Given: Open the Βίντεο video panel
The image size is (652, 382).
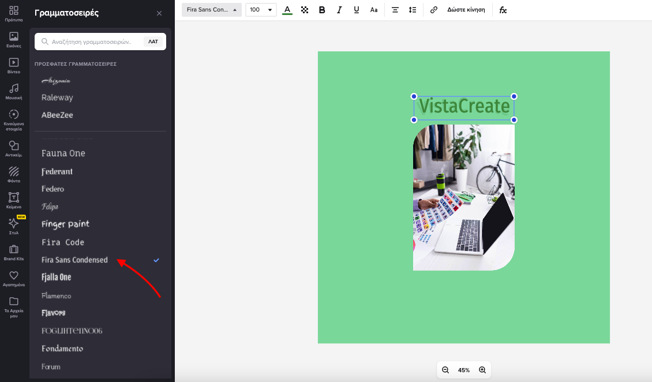Looking at the screenshot, I should [14, 66].
